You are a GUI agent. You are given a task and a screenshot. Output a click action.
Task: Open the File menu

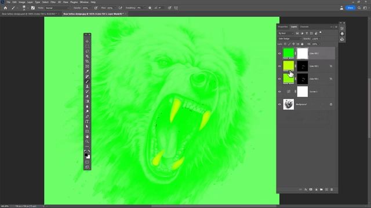pyautogui.click(x=8, y=2)
